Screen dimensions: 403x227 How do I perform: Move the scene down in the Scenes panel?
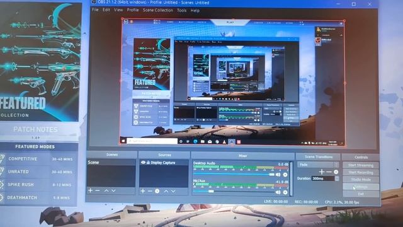[x=113, y=190]
